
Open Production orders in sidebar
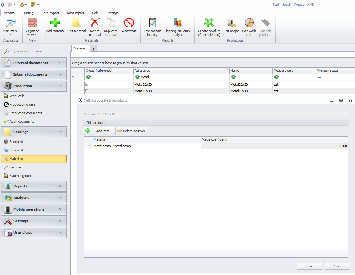[x=22, y=104]
